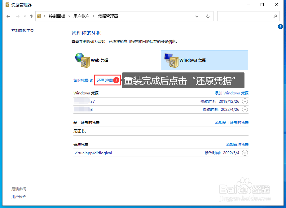
Task: Click the search magnifier icon
Action: pos(275,16)
